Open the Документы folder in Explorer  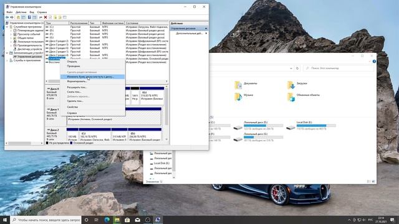click(x=246, y=85)
